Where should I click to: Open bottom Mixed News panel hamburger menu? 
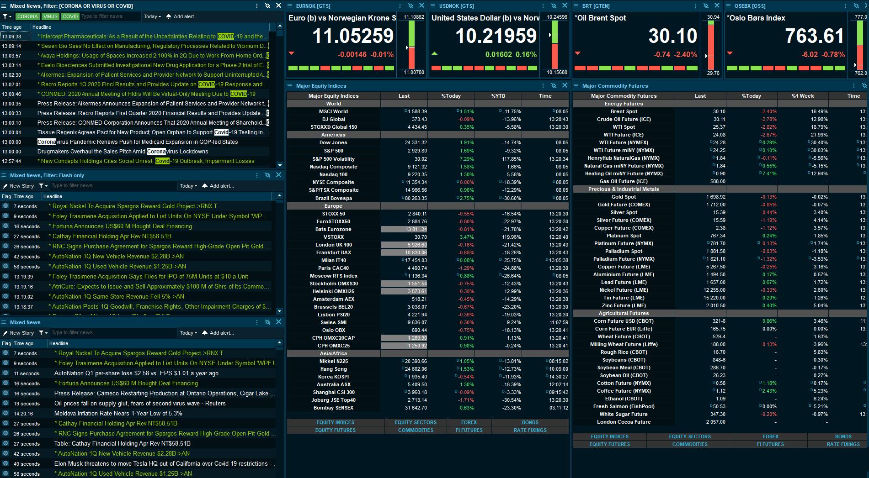point(4,322)
